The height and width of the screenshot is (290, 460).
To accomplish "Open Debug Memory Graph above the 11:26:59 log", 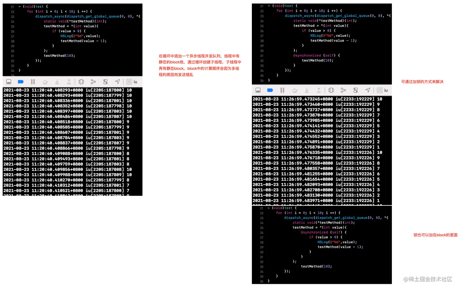I will (x=343, y=90).
